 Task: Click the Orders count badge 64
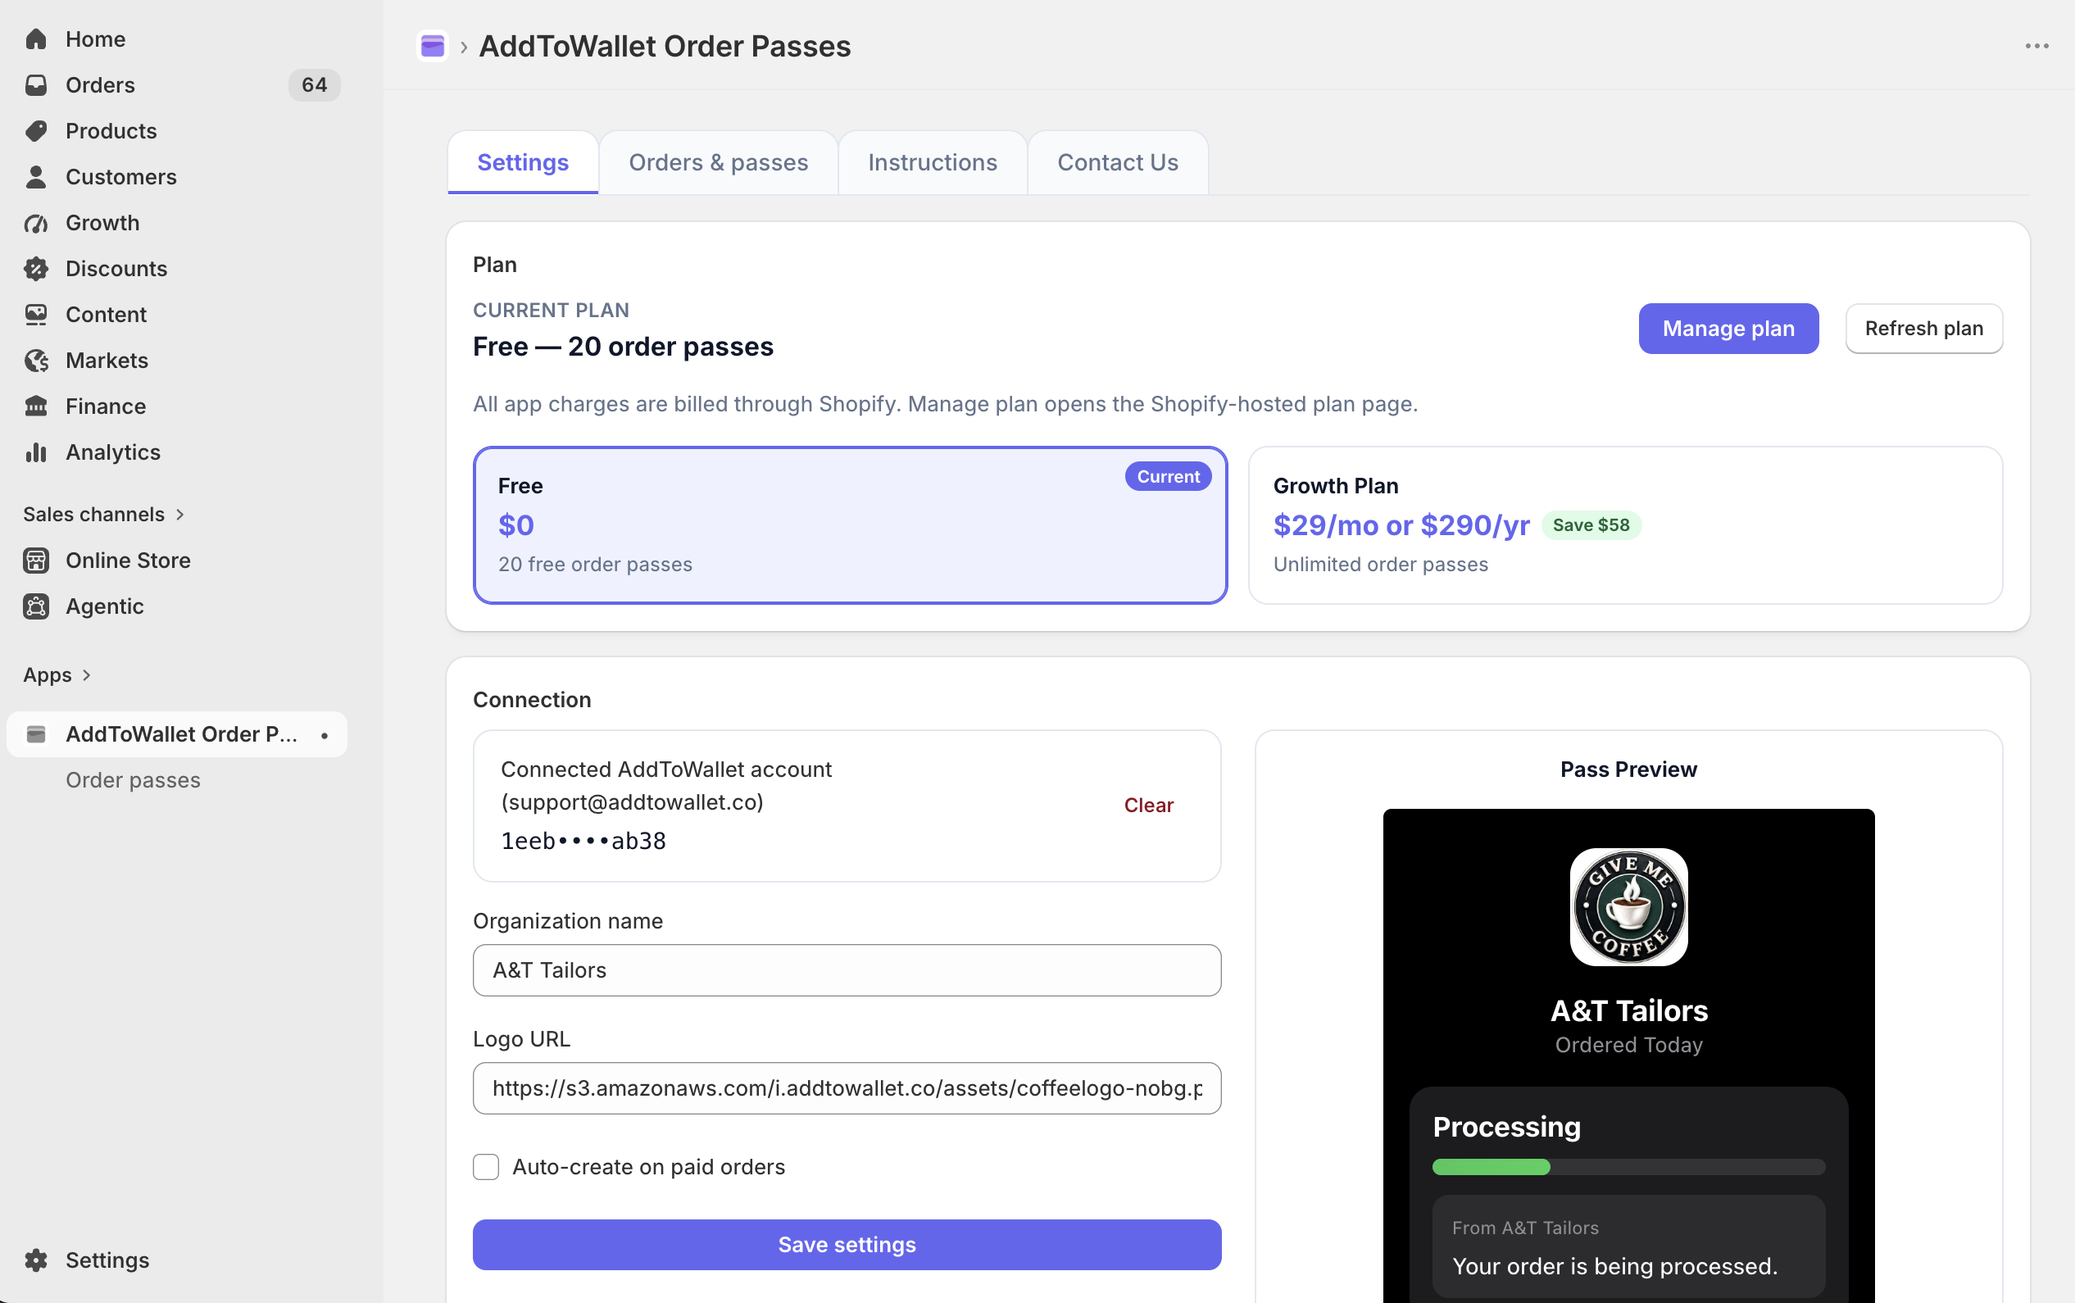315,84
